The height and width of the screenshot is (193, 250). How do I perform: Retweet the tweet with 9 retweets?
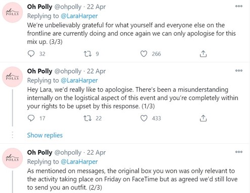pos(88,54)
